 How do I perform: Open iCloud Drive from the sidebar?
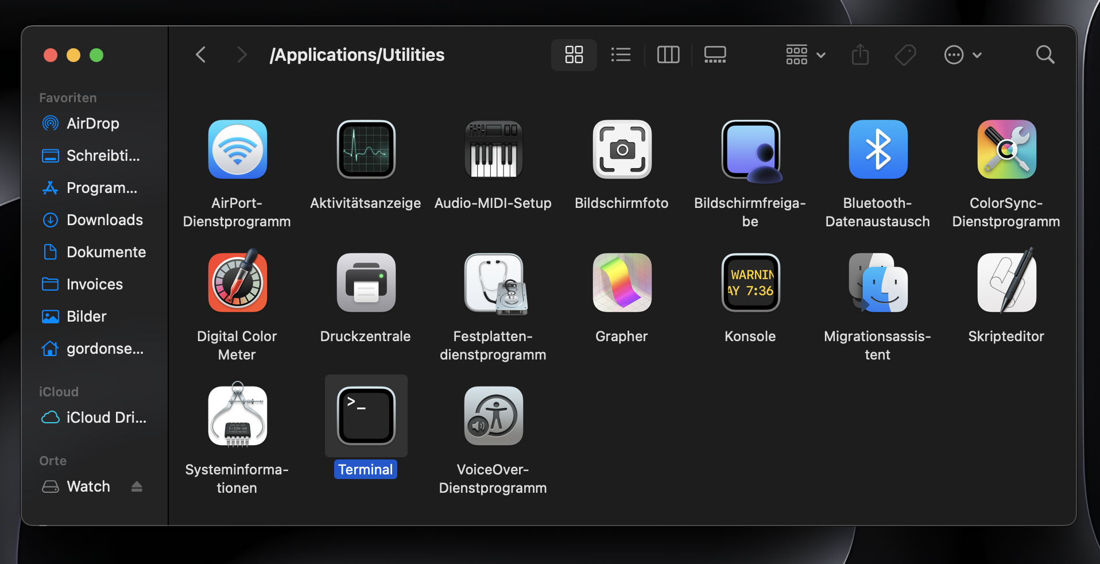pos(104,418)
